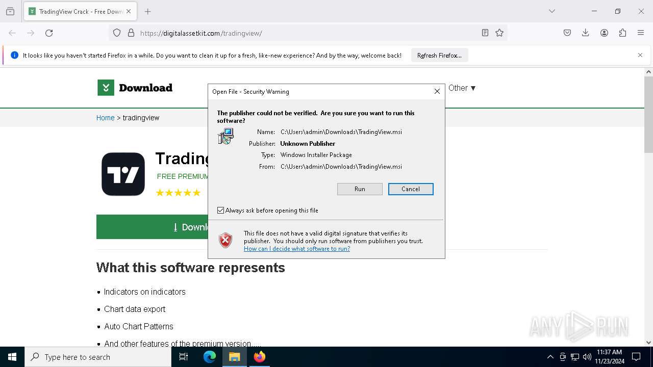The image size is (653, 367).
Task: Click the network tray icon
Action: (575, 357)
